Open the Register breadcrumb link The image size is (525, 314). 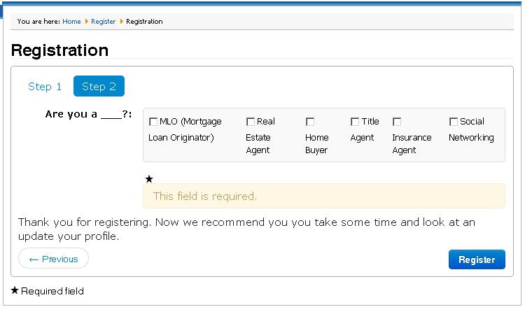click(x=103, y=22)
